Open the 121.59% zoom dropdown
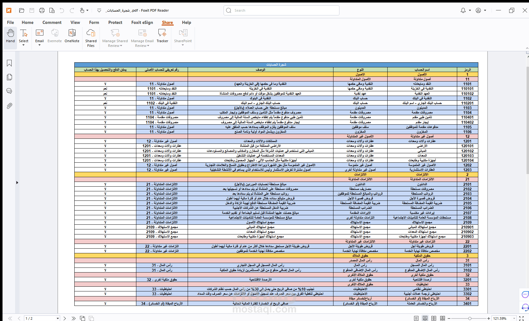This screenshot has width=529, height=321. pyautogui.click(x=514, y=318)
